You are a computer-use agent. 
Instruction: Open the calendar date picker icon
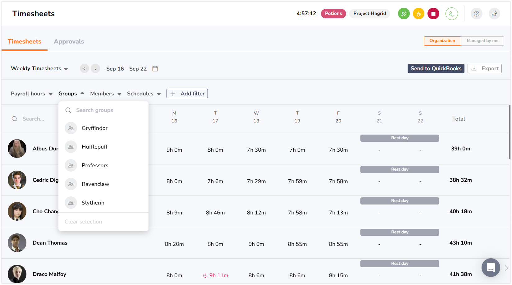pos(155,69)
